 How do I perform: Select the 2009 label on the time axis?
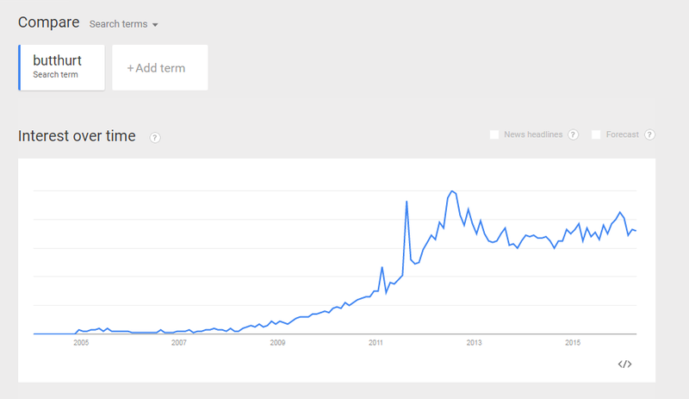pyautogui.click(x=277, y=343)
